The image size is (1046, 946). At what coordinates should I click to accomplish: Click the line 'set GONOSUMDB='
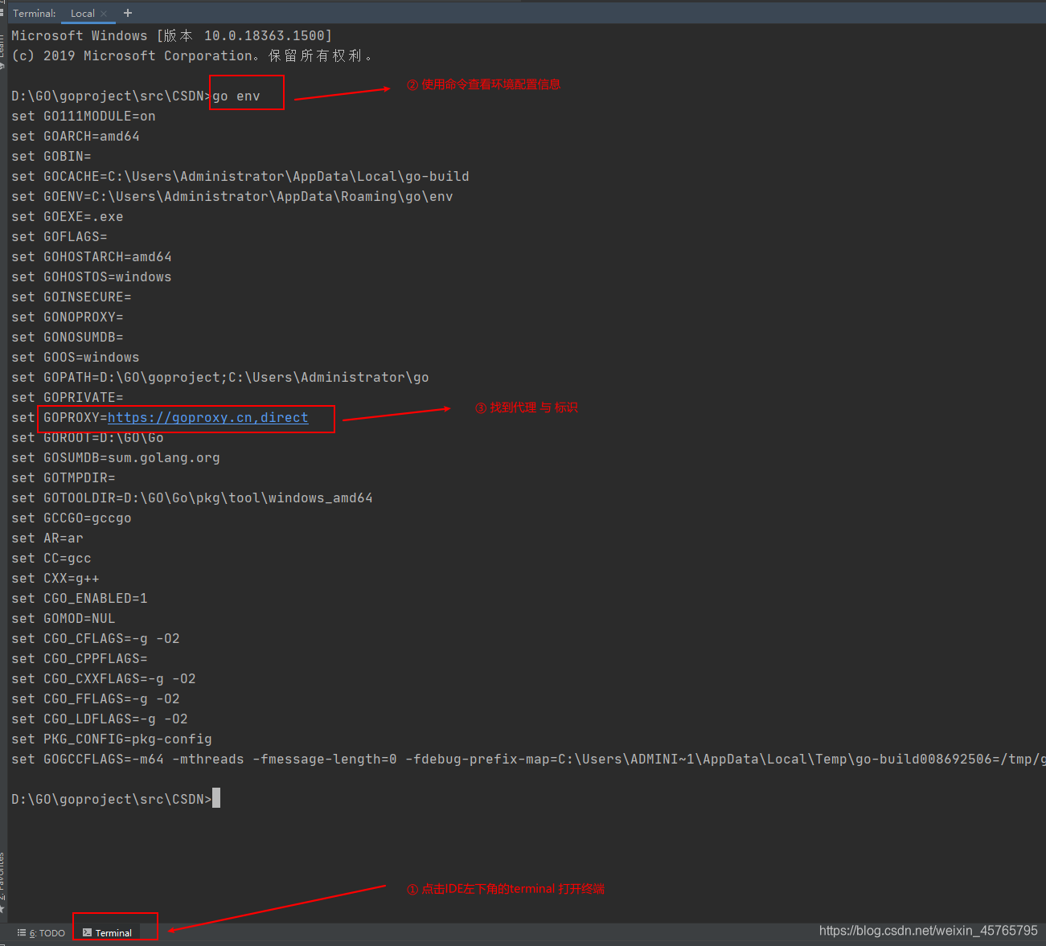(x=68, y=337)
